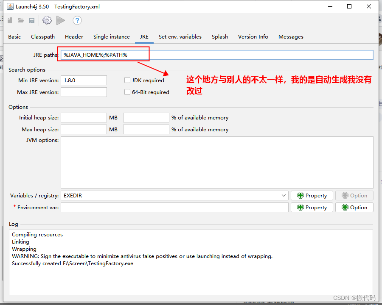Add a Property for Variables / registry
The image size is (382, 305).
pos(312,195)
